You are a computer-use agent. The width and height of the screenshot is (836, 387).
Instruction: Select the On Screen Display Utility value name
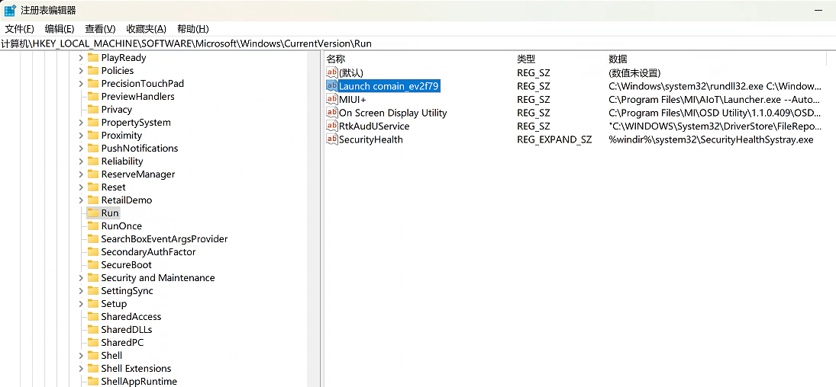point(393,113)
